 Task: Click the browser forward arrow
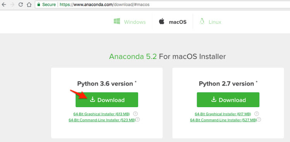tap(12, 5)
